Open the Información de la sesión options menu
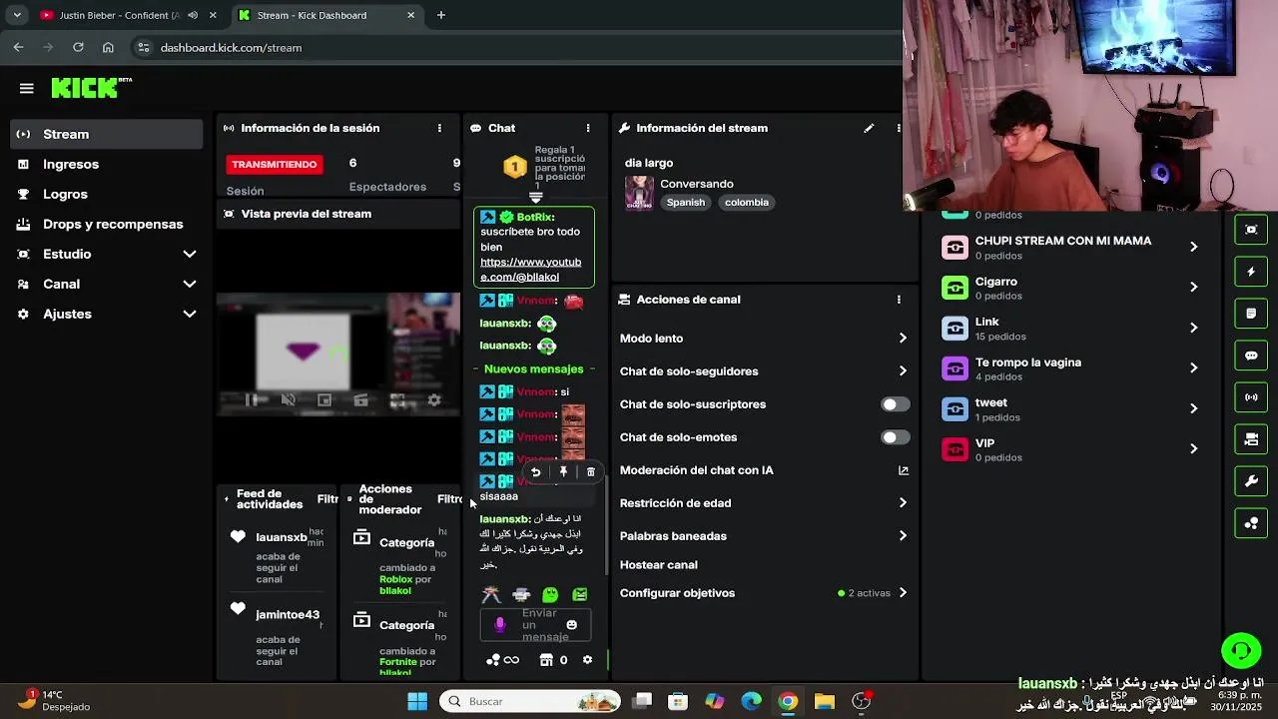The width and height of the screenshot is (1278, 719). click(439, 128)
